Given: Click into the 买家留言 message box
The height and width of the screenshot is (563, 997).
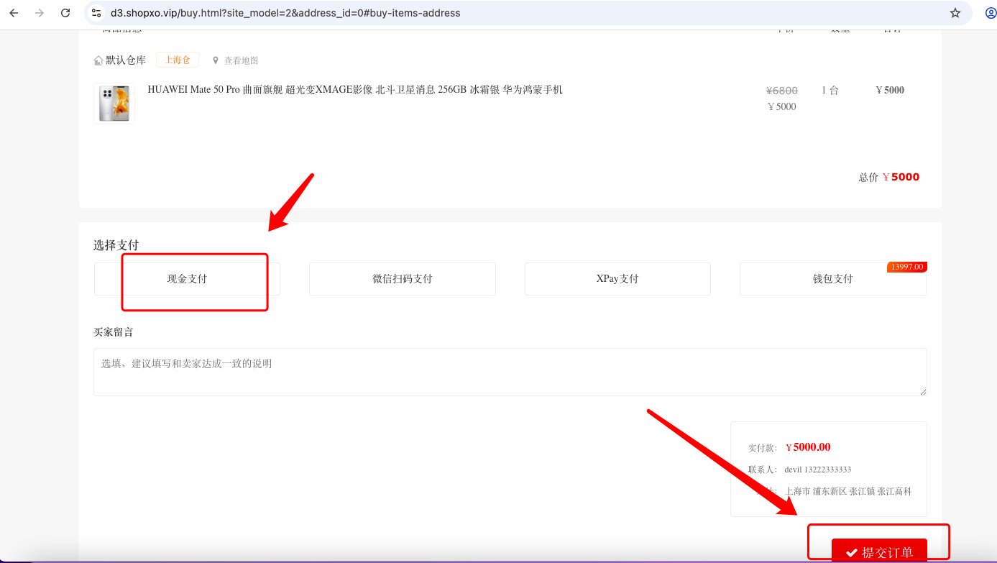Looking at the screenshot, I should 510,372.
